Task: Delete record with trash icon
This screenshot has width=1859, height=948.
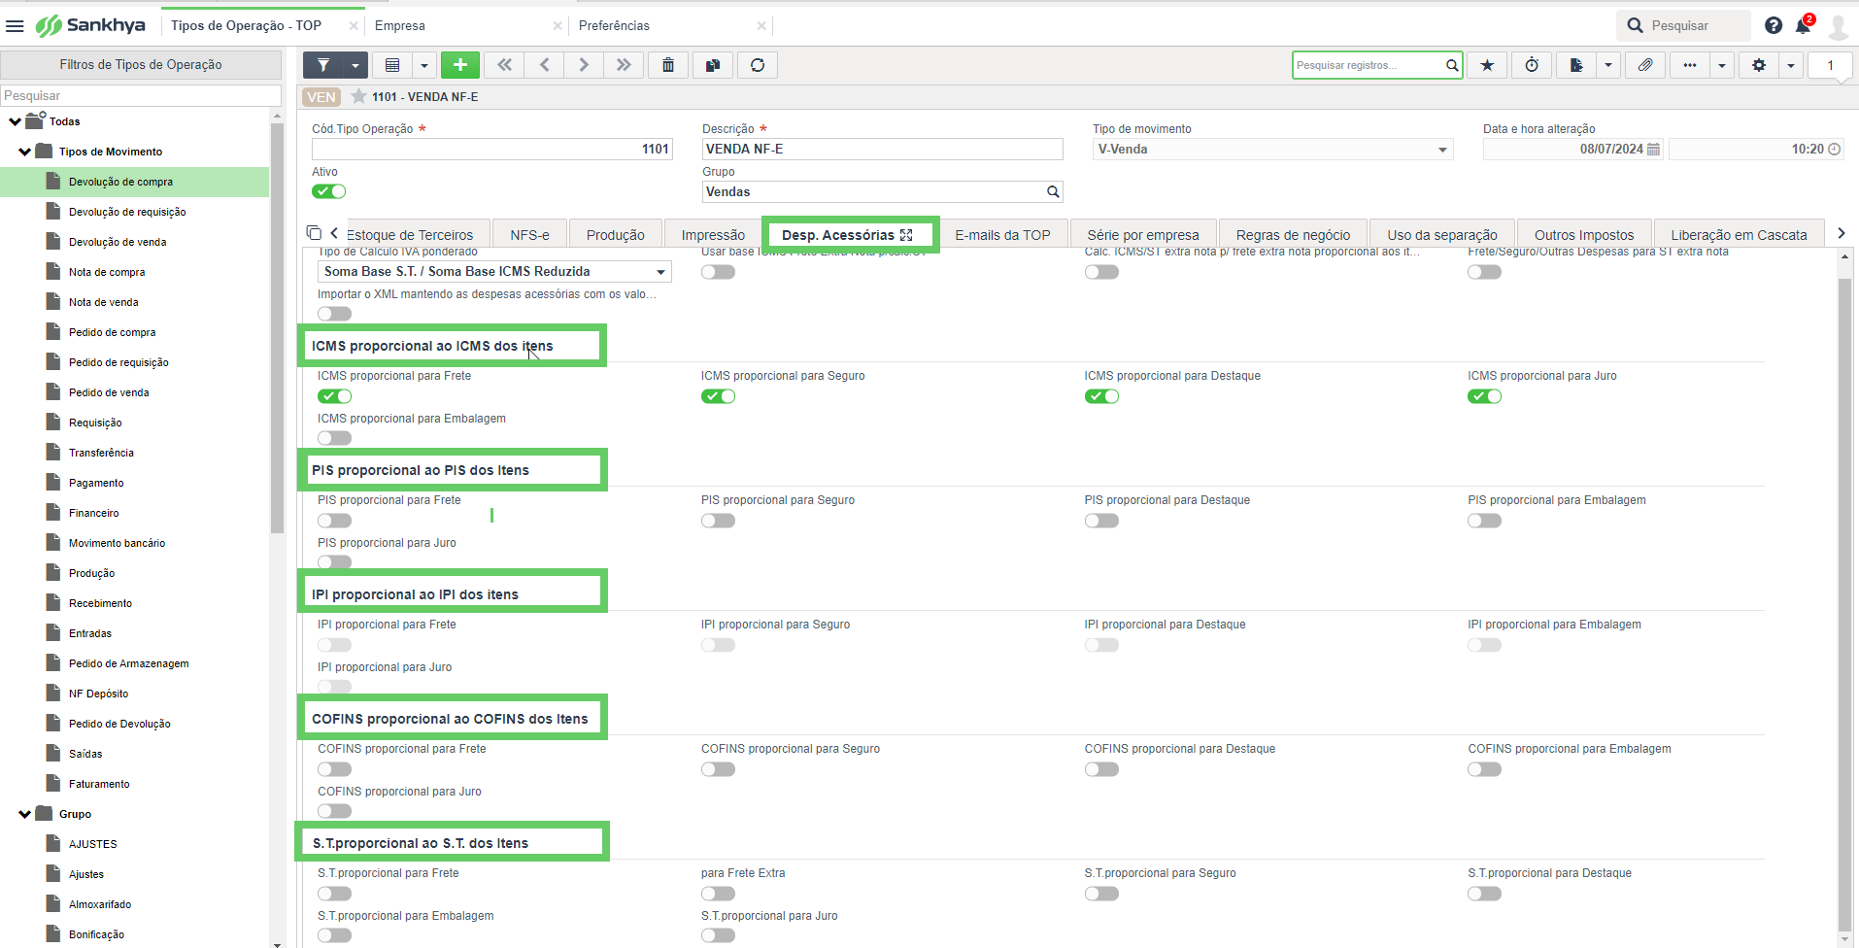Action: [x=668, y=65]
